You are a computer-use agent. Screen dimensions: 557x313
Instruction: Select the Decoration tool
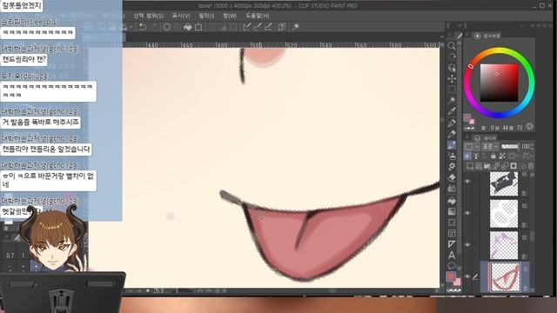452,167
